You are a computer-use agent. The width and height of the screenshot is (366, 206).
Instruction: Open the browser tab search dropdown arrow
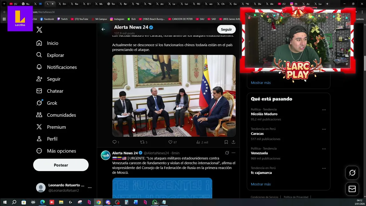(4, 4)
